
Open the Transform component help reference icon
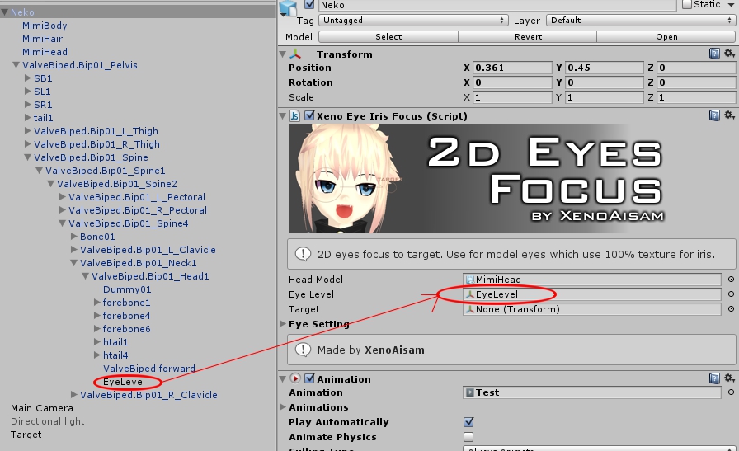point(714,54)
